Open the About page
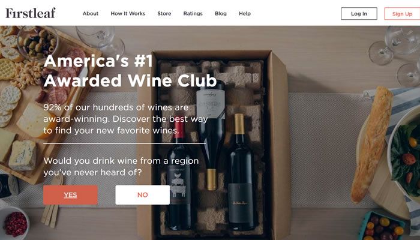 90,13
